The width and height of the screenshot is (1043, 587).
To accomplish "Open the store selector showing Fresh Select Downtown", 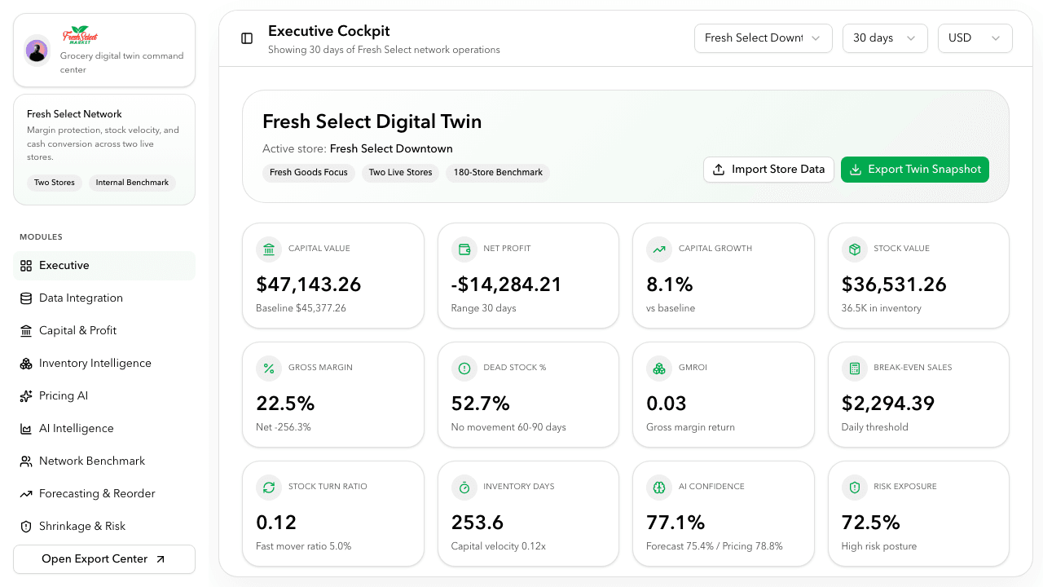I will tap(763, 38).
